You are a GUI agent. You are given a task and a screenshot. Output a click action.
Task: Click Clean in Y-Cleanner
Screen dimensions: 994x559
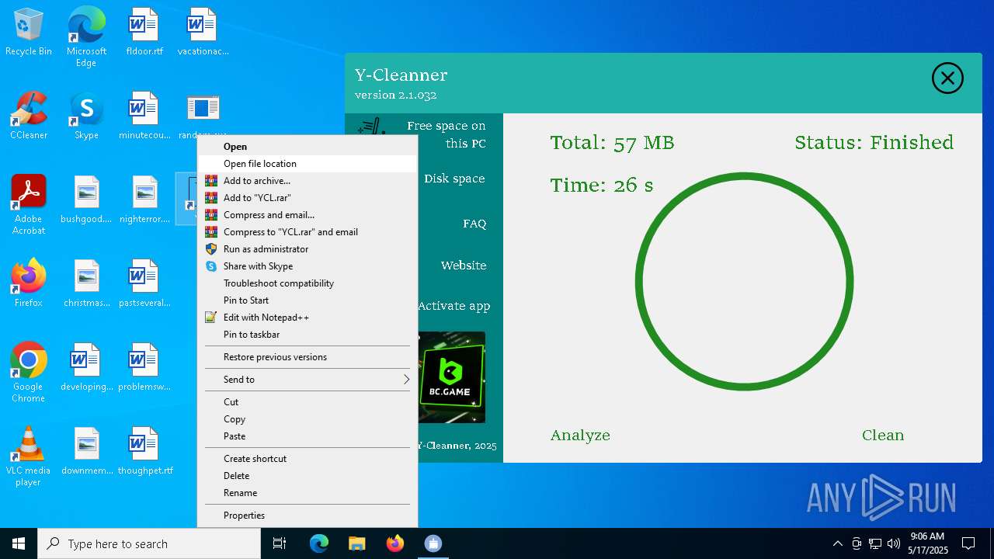point(883,436)
